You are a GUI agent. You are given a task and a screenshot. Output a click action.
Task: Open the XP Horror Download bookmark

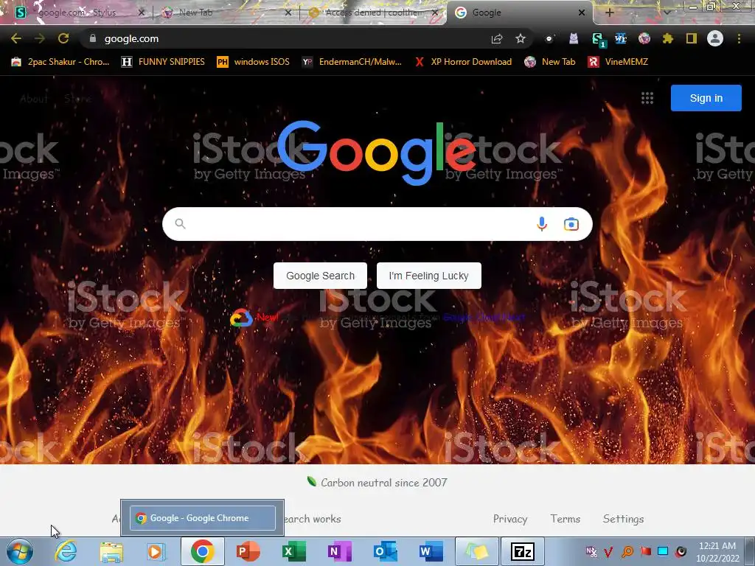[463, 62]
